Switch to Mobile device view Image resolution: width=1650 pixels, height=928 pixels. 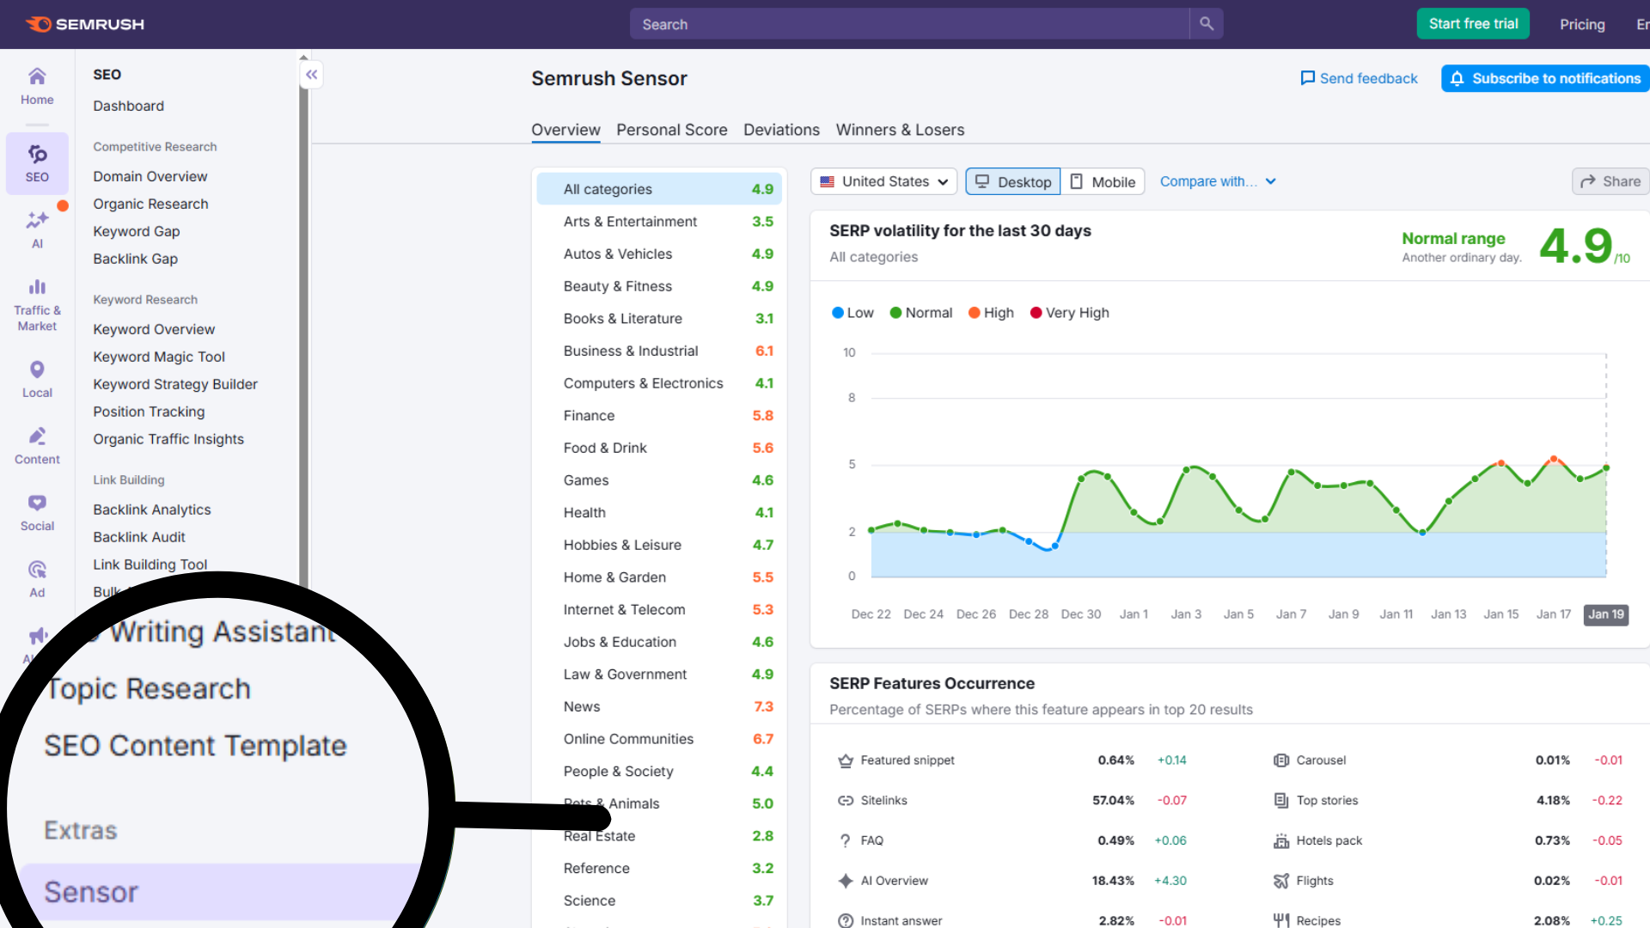1103,181
